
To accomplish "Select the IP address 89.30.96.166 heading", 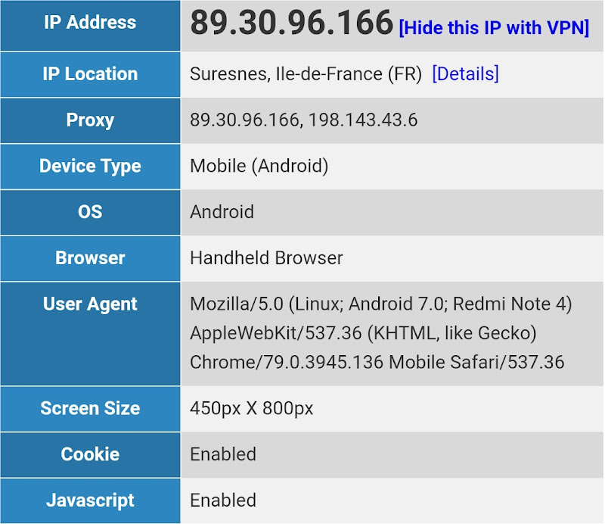I will (x=292, y=23).
